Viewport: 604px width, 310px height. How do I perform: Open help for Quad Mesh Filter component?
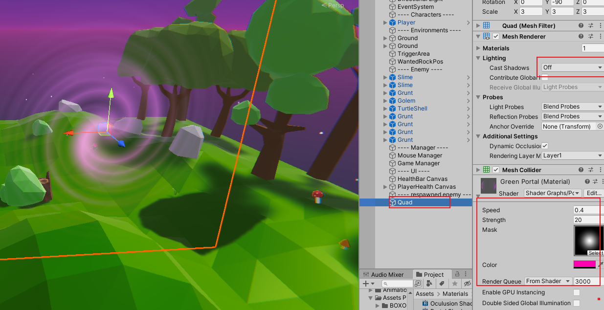pyautogui.click(x=581, y=26)
